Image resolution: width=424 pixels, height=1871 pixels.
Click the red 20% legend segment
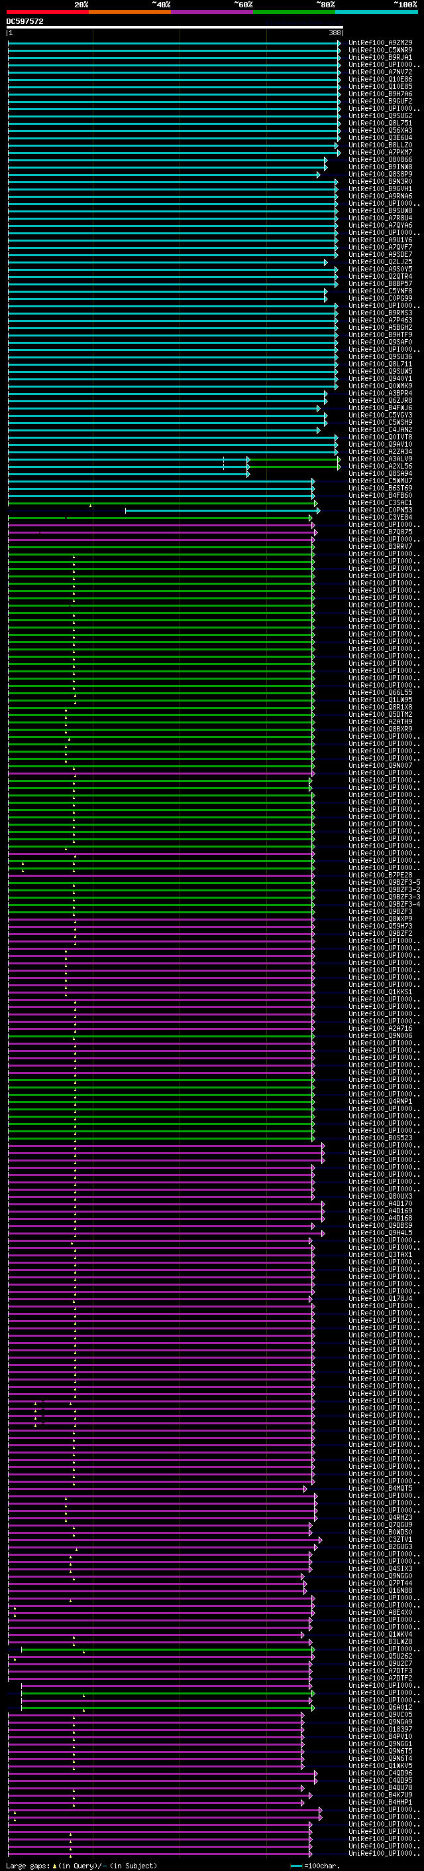coord(47,12)
